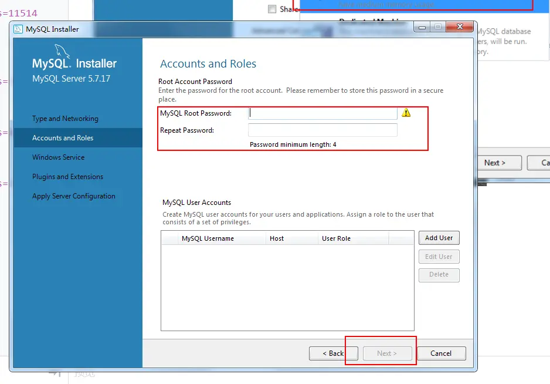Click the Password minimum length: 4 text

click(x=293, y=144)
